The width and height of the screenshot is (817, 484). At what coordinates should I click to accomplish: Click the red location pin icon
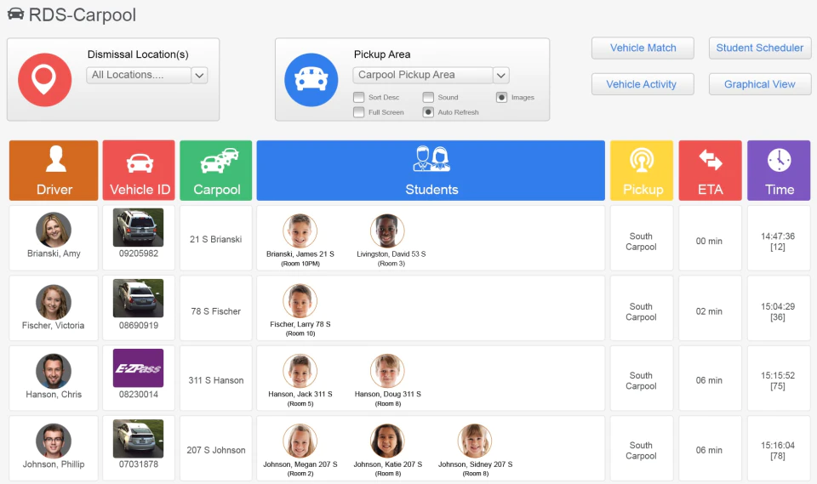(x=45, y=80)
